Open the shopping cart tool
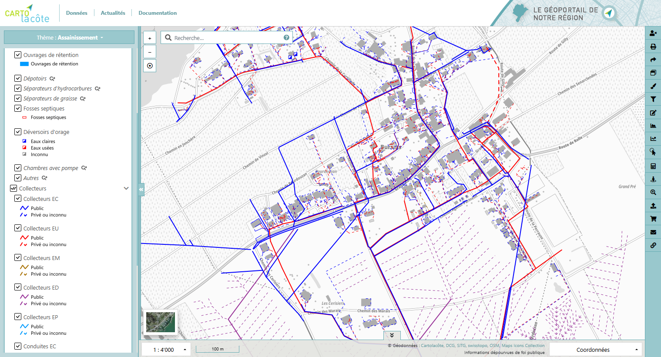 653,219
